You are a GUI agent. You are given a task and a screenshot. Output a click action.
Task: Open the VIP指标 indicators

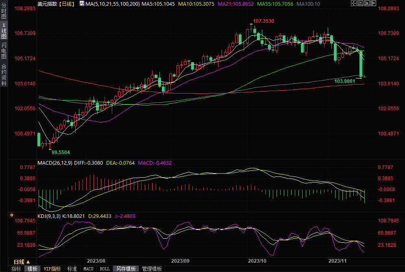coord(52,269)
